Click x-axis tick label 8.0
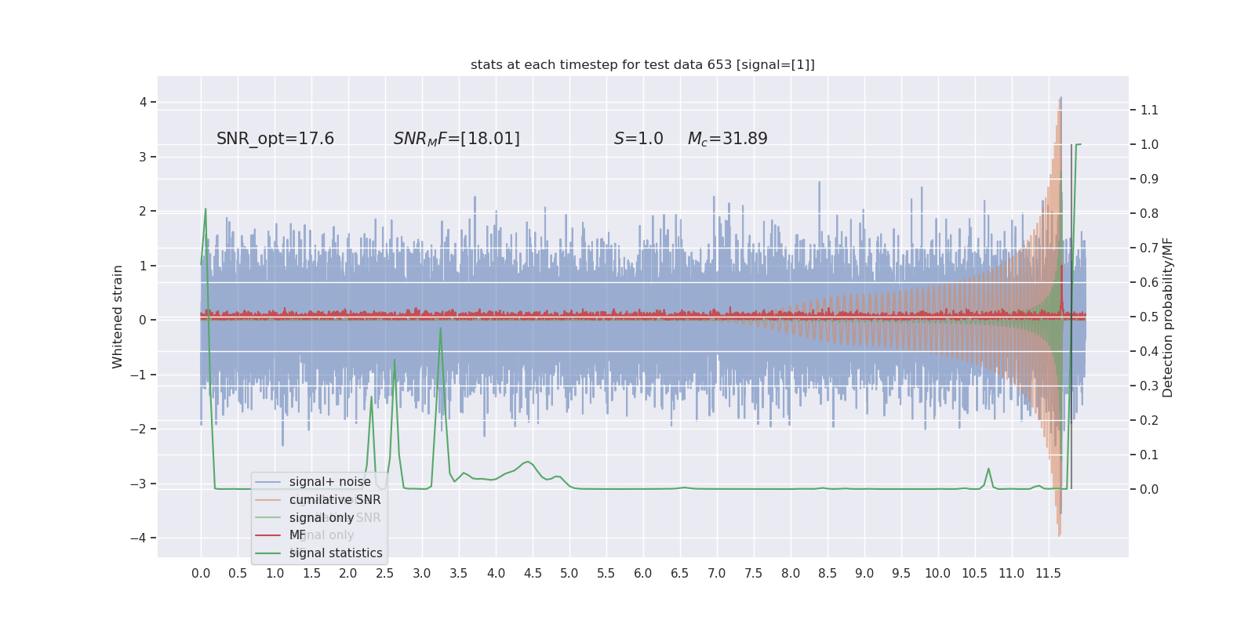 791,574
